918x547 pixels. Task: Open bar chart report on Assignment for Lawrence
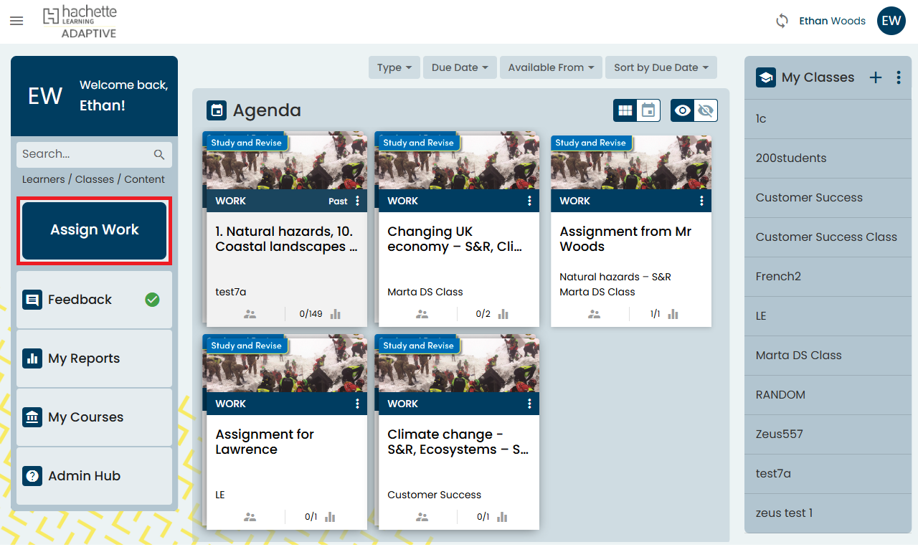(331, 517)
